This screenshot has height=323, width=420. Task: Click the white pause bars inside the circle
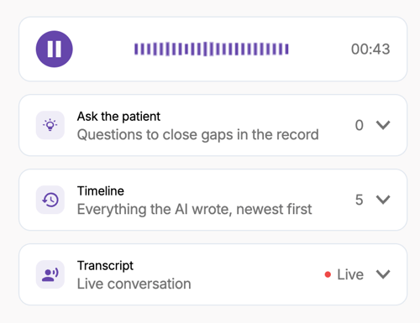click(55, 49)
